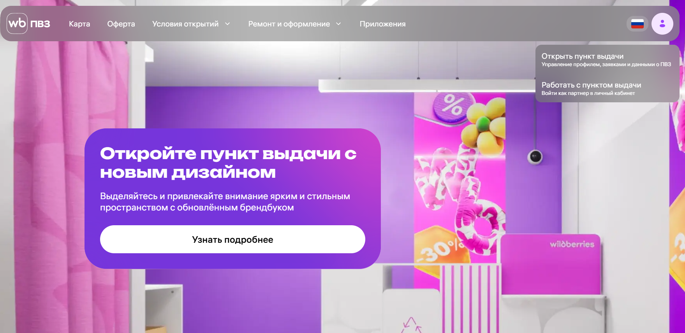This screenshot has width=685, height=333.
Task: Switch language via the Russian flag icon
Action: tap(637, 24)
